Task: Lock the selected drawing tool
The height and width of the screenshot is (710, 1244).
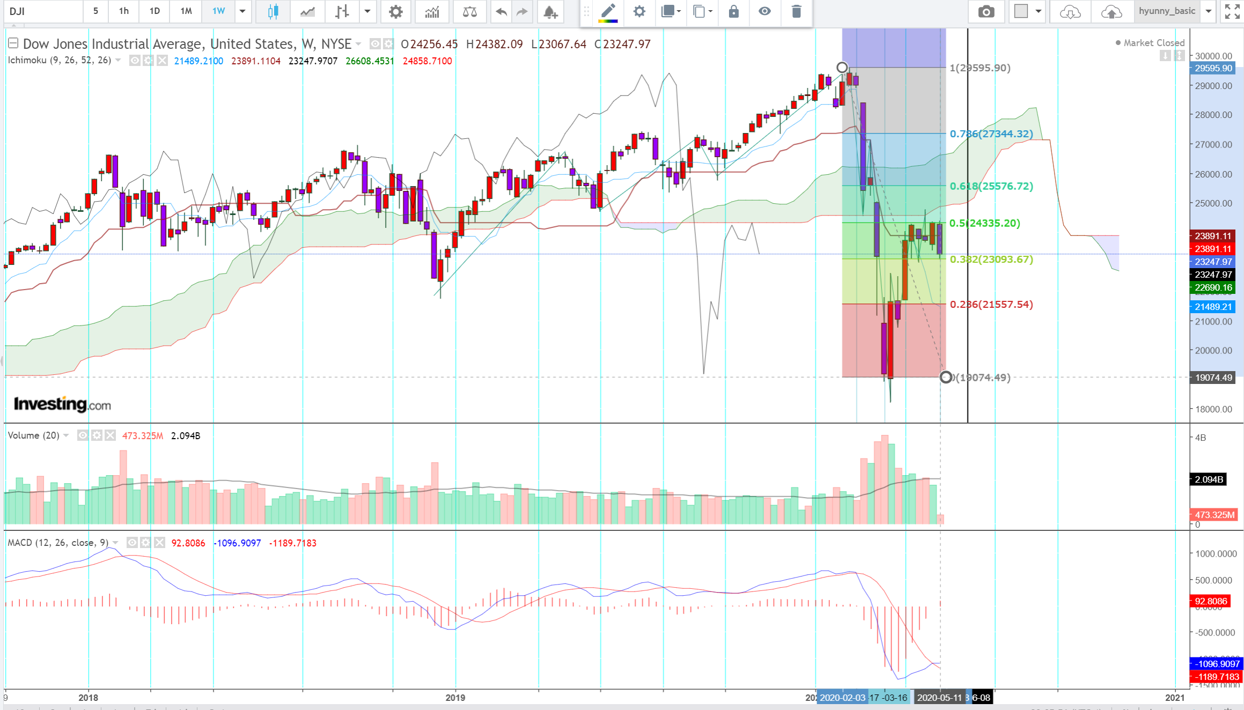Action: 733,11
